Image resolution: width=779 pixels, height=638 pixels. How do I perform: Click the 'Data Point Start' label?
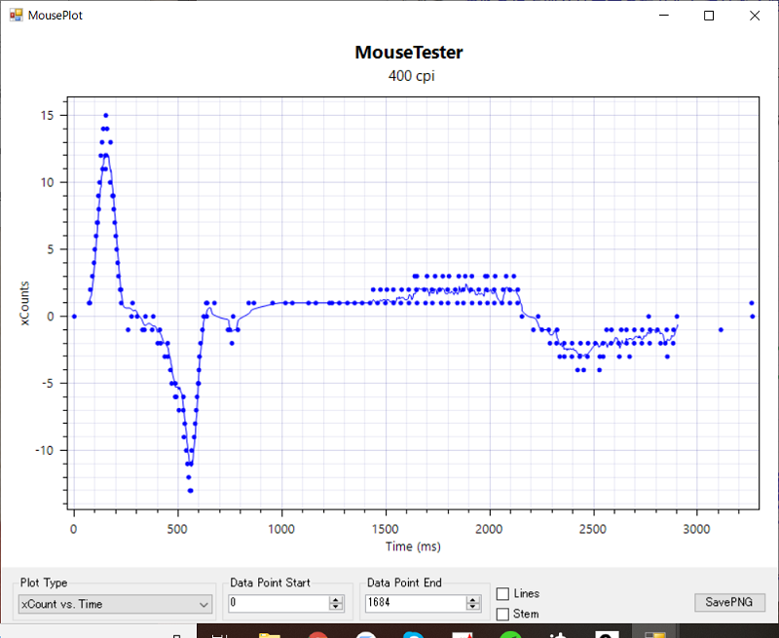pyautogui.click(x=270, y=582)
